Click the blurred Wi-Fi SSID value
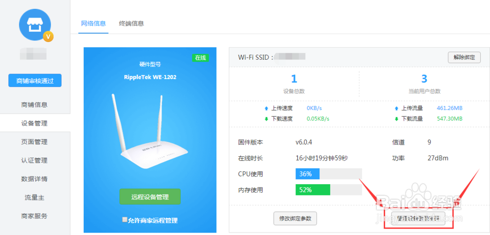This screenshot has height=235, width=490. point(291,57)
